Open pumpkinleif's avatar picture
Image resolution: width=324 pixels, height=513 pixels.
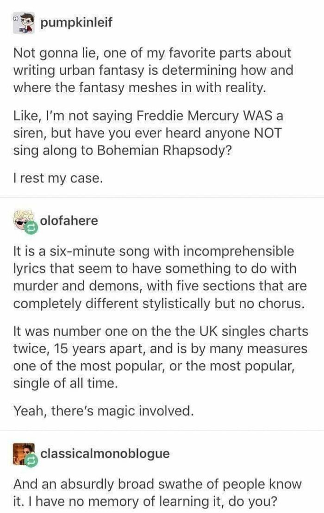24,24
